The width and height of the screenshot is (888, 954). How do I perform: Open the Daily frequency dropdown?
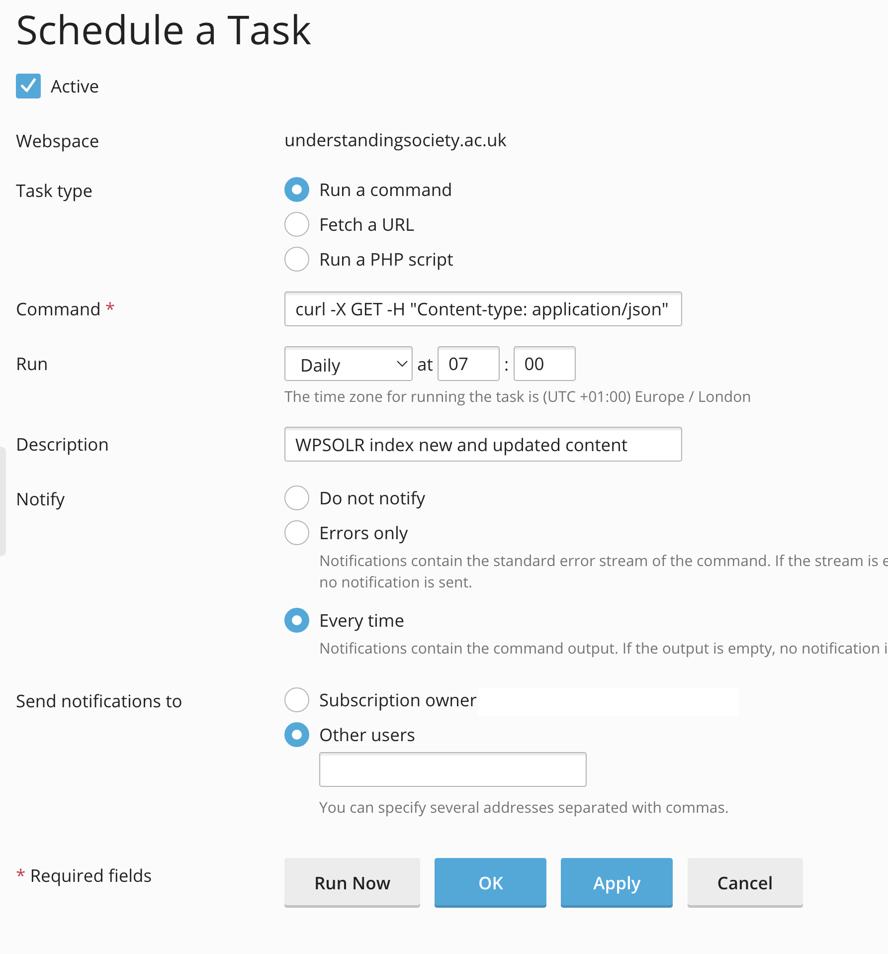348,364
